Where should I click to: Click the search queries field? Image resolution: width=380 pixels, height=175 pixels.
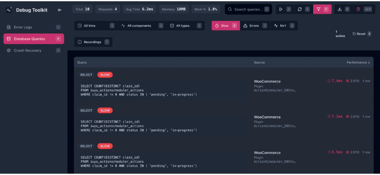point(248,9)
